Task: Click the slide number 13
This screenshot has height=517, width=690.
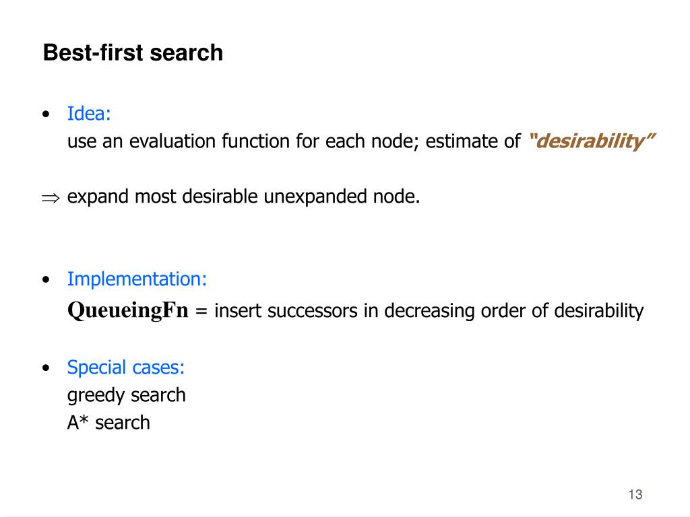Action: pyautogui.click(x=635, y=495)
